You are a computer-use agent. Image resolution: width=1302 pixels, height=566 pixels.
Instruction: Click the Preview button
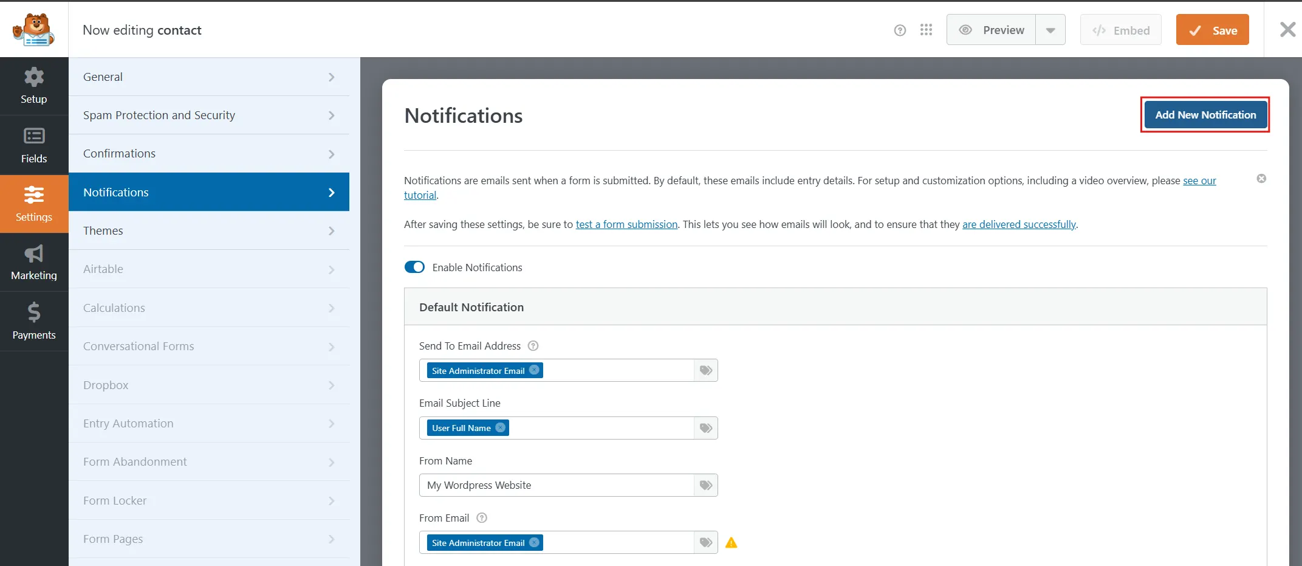click(991, 30)
